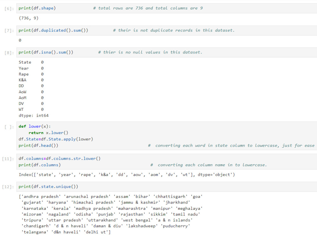The height and width of the screenshot is (237, 317).
Task: Select the cell prompt labeled [7]:
Action: [x=9, y=31]
